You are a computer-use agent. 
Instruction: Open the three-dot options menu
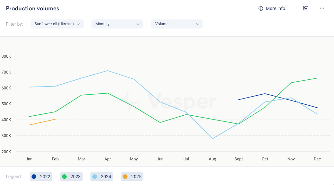(322, 8)
